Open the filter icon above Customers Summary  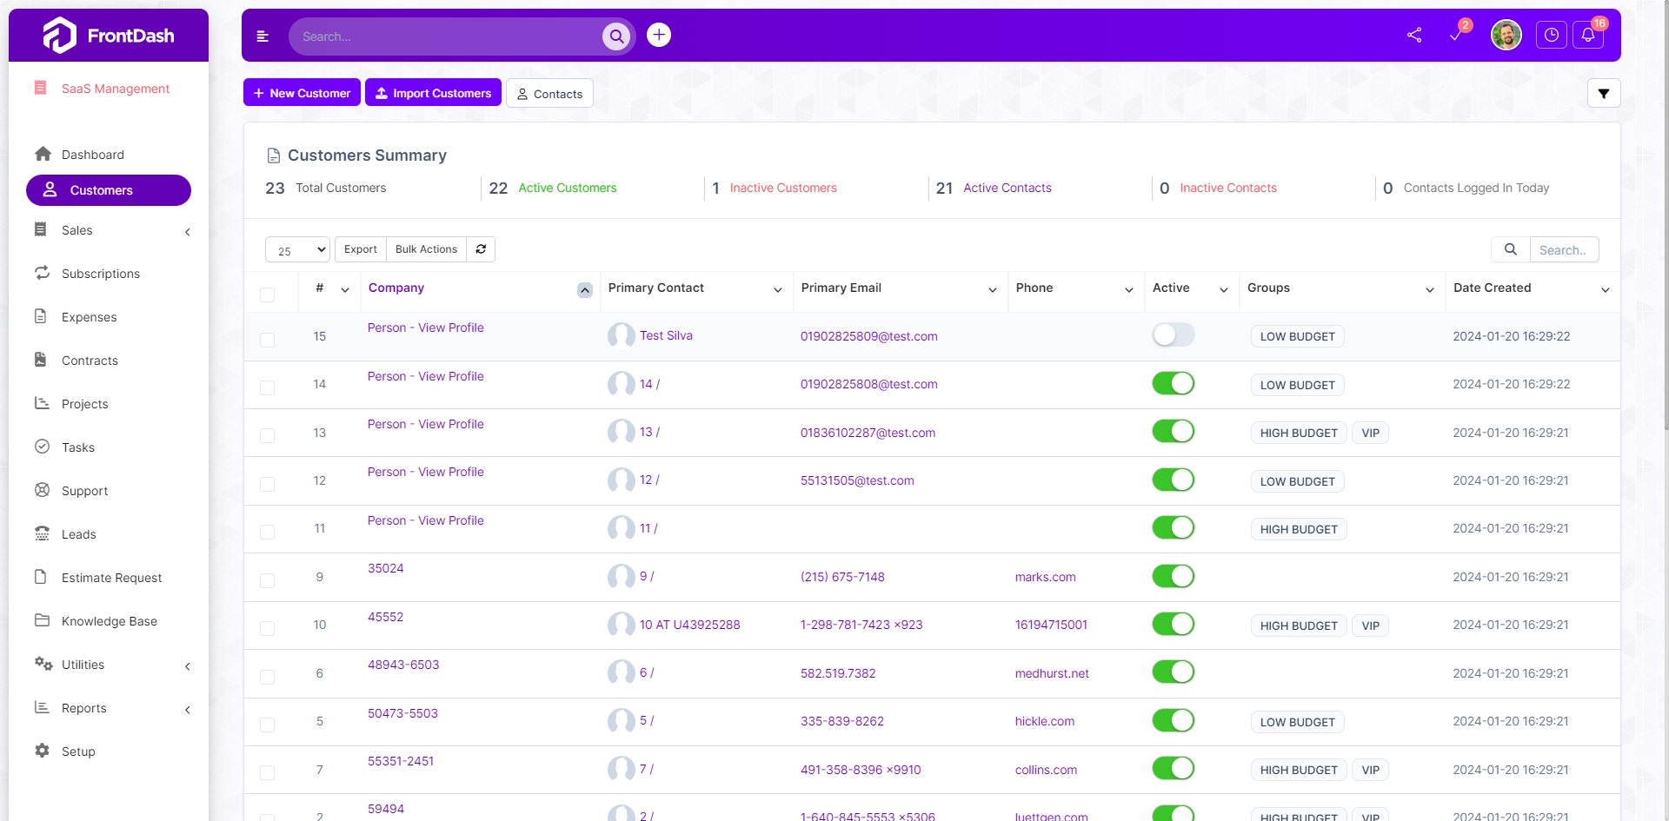pos(1604,93)
